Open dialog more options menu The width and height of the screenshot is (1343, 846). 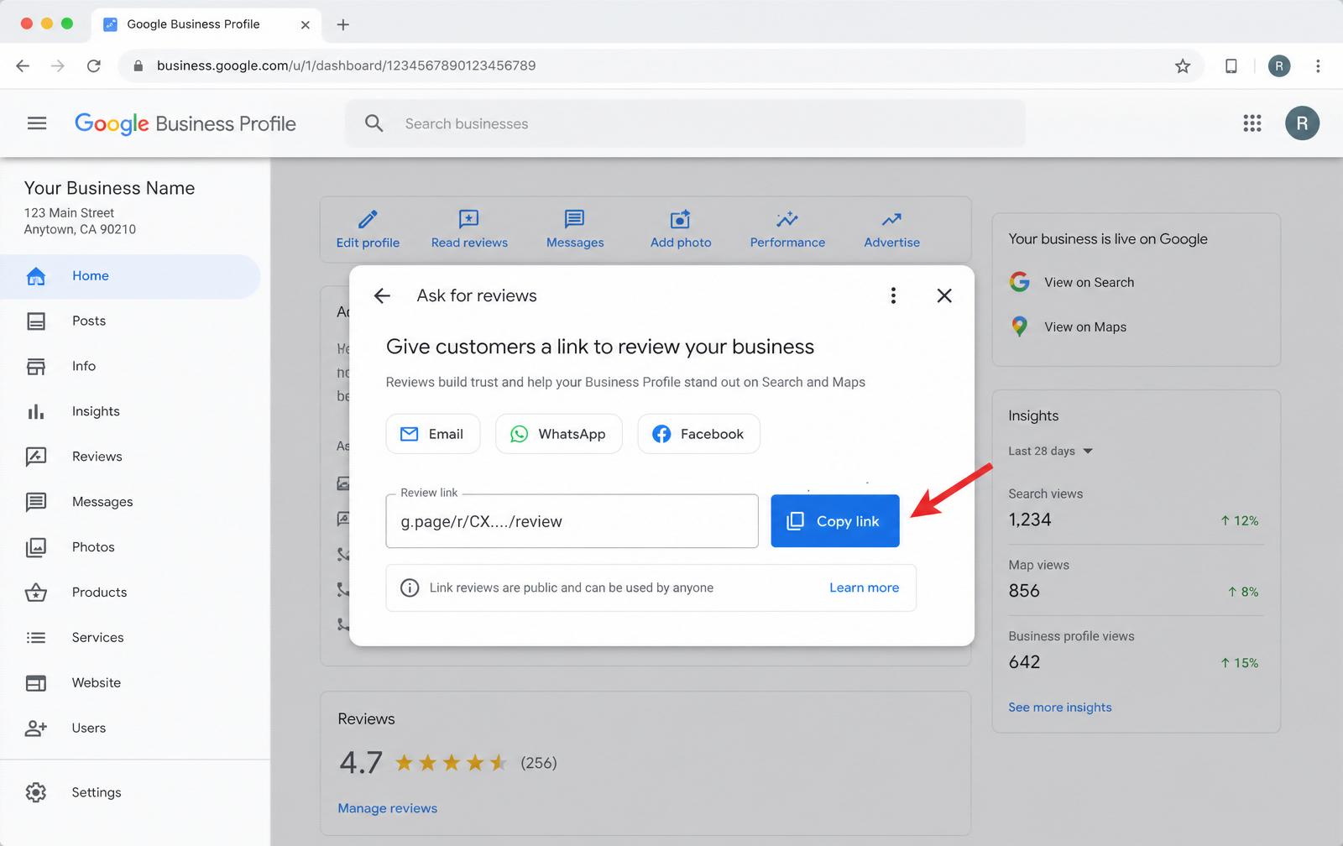coord(893,295)
